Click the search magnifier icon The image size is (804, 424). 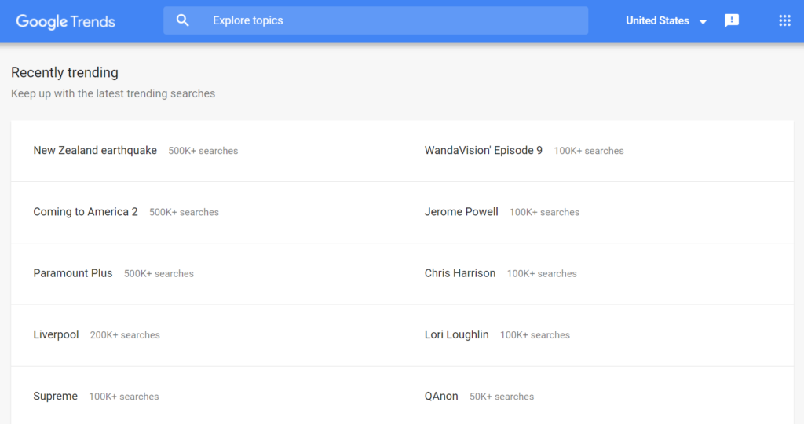click(182, 20)
